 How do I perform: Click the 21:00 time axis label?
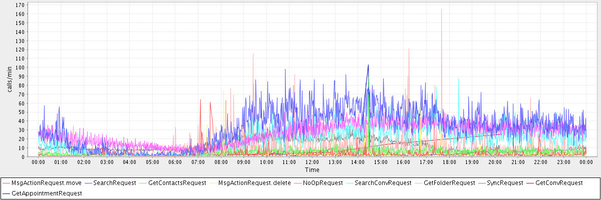click(x=518, y=162)
